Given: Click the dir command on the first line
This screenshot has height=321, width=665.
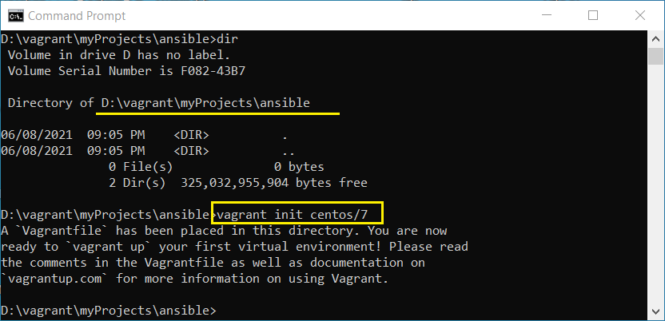Looking at the screenshot, I should point(227,39).
